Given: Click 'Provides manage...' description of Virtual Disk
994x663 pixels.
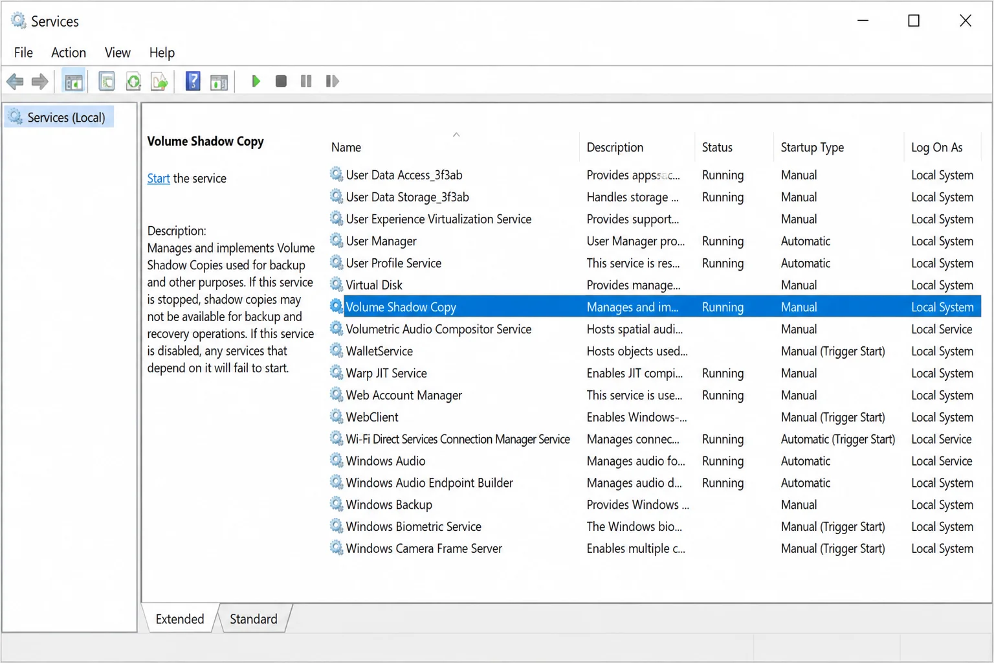Looking at the screenshot, I should point(634,285).
